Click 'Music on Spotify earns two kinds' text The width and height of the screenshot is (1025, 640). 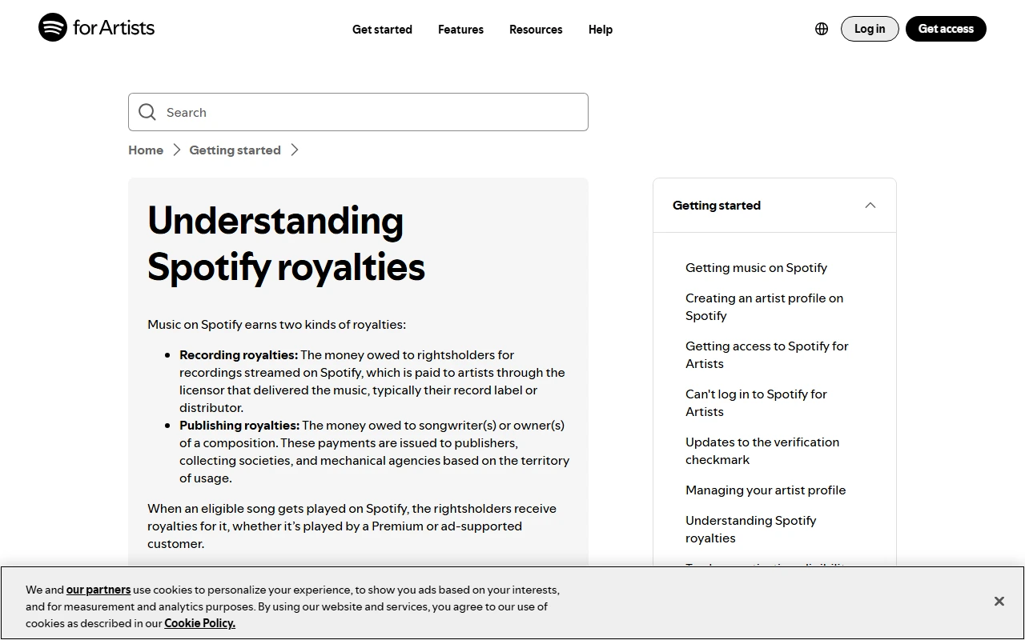coord(276,325)
